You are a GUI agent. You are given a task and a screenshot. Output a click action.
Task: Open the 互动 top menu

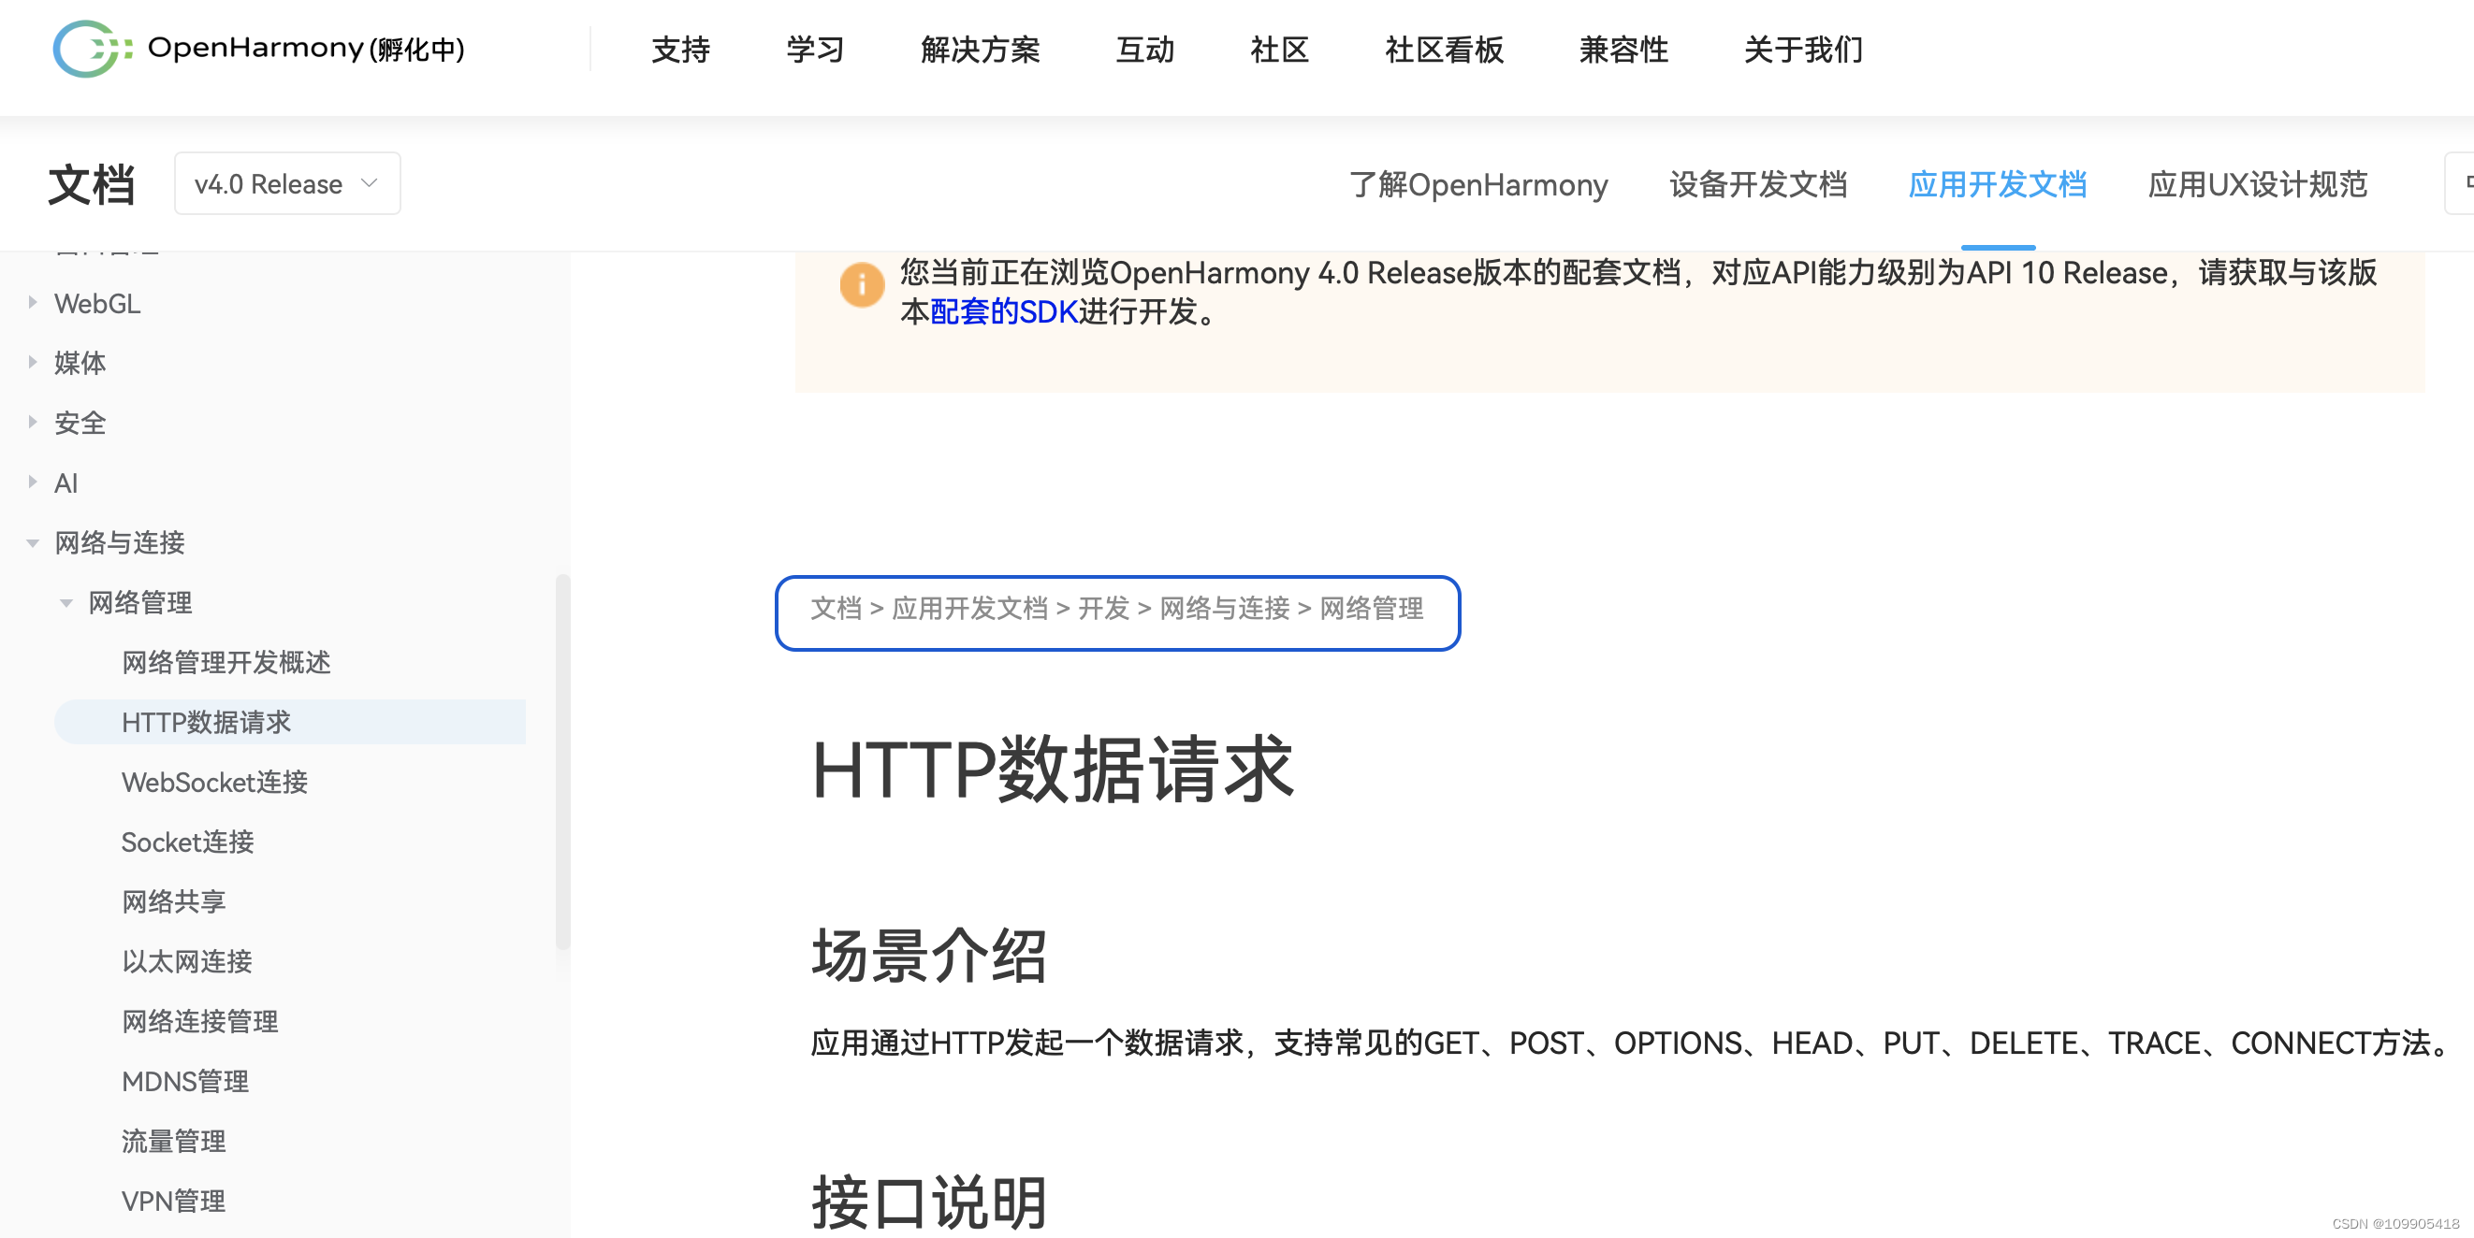click(1144, 49)
